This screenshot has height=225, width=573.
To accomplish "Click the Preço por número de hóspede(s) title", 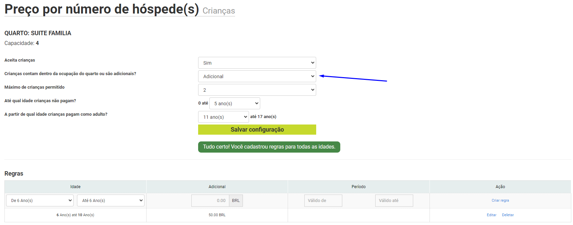I will [102, 9].
